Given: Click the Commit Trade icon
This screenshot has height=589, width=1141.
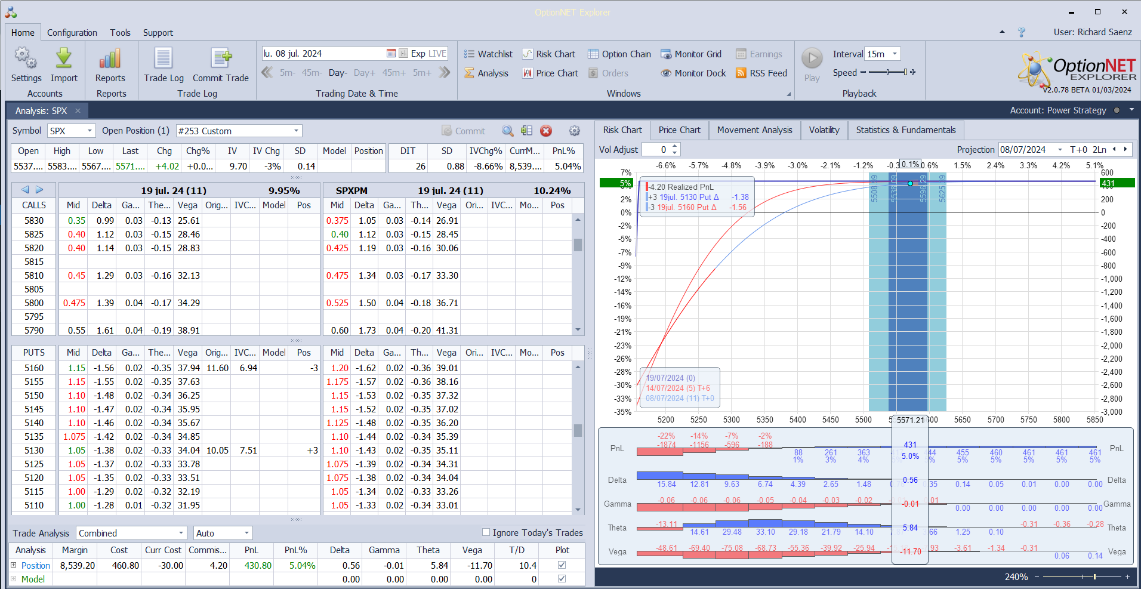Looking at the screenshot, I should [x=221, y=58].
